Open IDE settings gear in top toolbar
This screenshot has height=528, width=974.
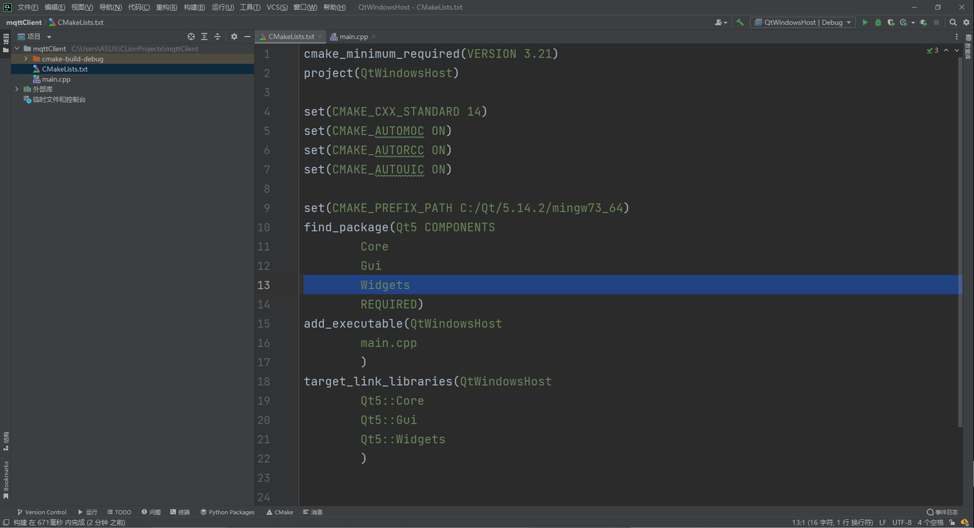pyautogui.click(x=966, y=22)
